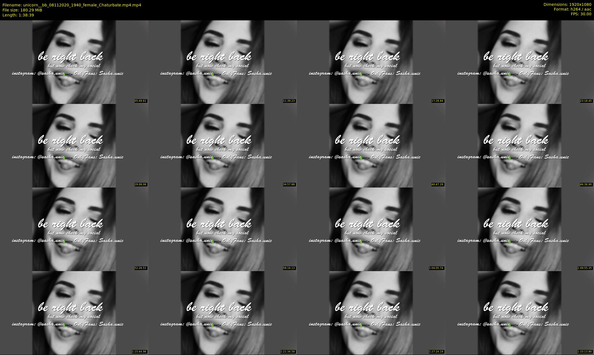Click the thumbnail timestamped 05:49.61
594x355 pixels.
click(74, 62)
